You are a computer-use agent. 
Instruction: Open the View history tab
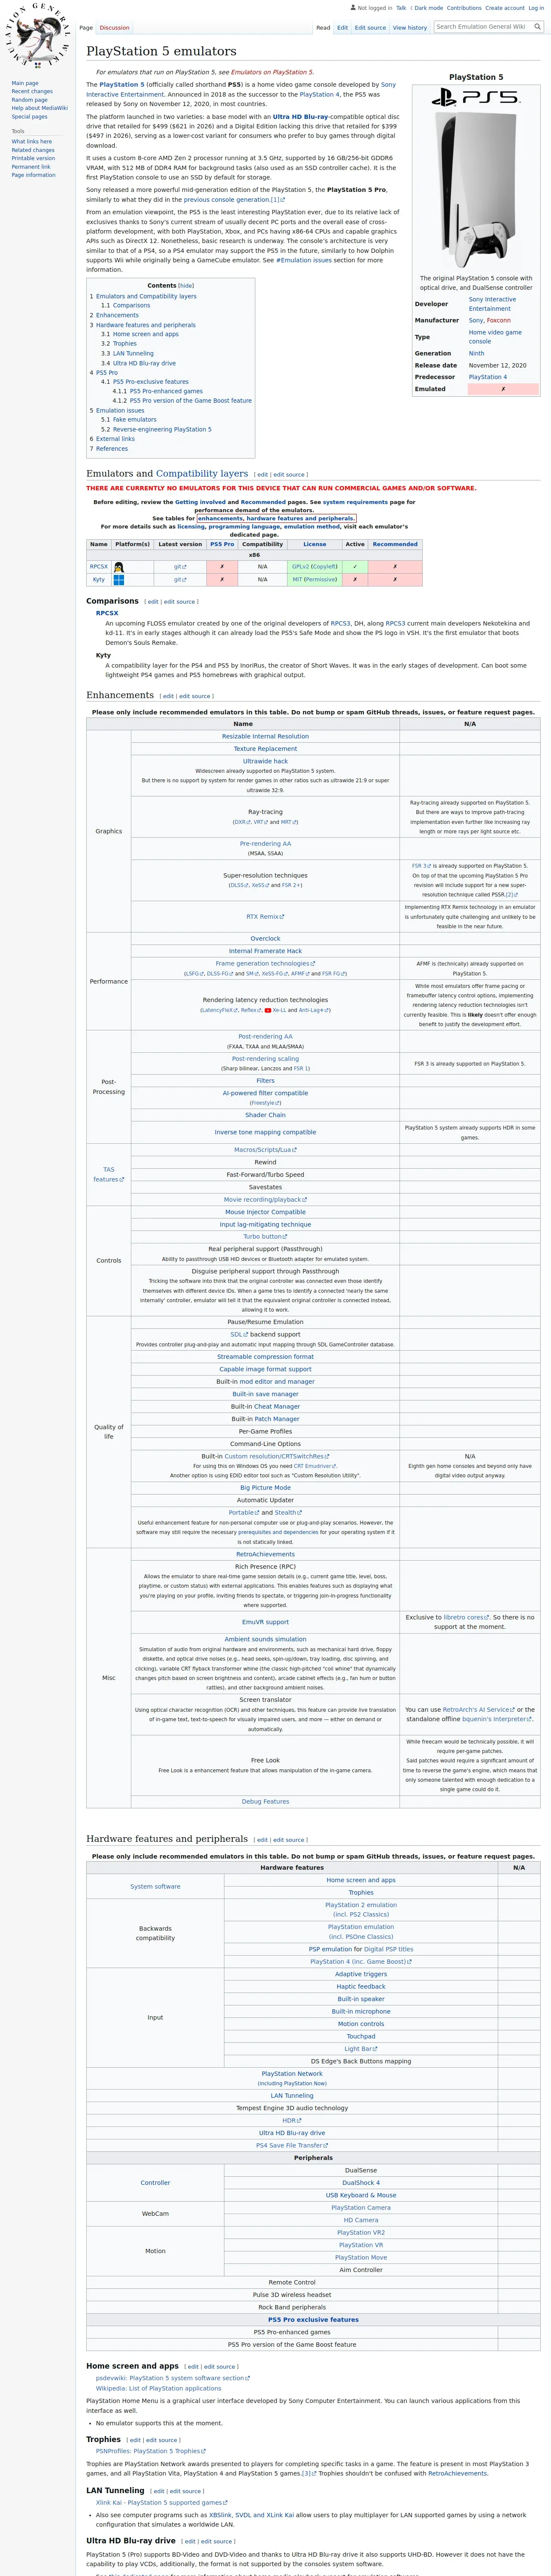pos(410,28)
